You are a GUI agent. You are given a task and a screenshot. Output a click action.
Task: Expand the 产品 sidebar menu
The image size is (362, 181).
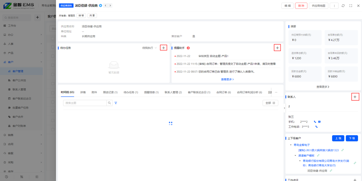tap(21, 53)
